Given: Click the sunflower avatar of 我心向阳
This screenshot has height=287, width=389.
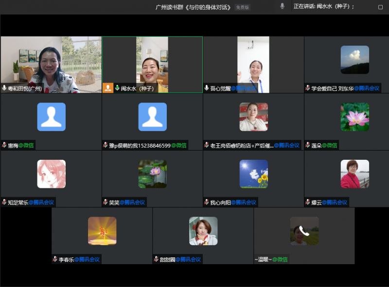Looking at the screenshot, I should coord(253,174).
